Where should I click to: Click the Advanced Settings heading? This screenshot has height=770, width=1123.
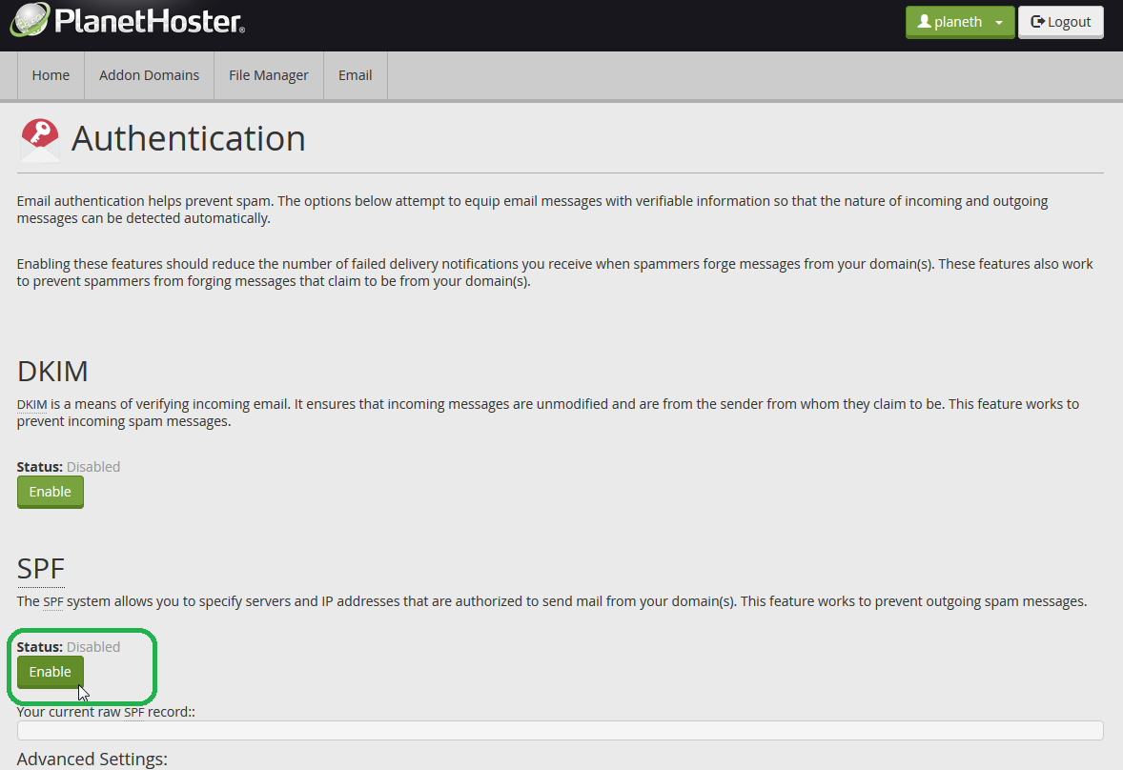92,760
